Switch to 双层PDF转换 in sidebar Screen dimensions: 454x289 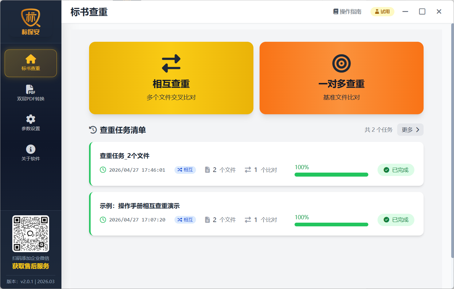pyautogui.click(x=31, y=93)
